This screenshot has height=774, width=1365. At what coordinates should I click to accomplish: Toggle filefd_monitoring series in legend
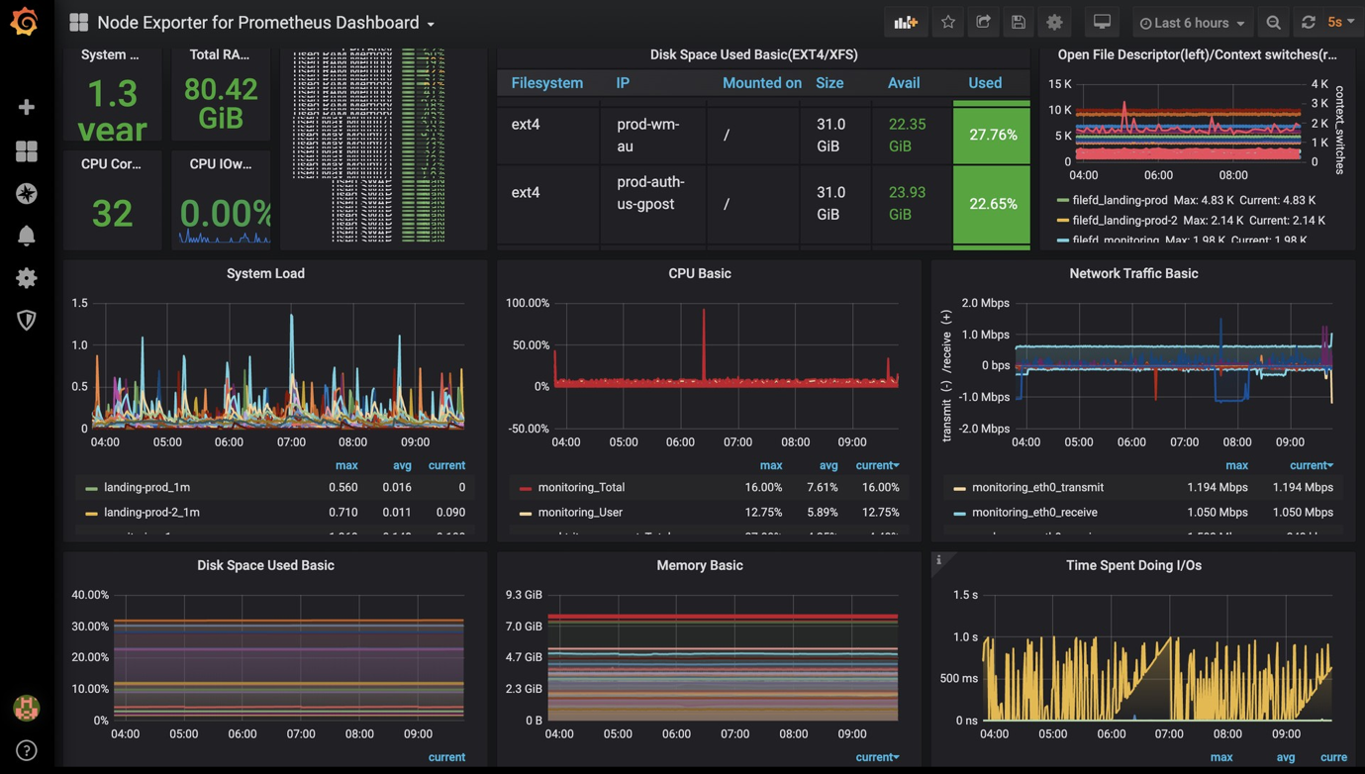coord(1116,240)
